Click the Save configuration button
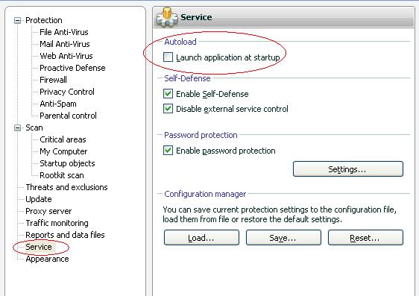 point(283,238)
